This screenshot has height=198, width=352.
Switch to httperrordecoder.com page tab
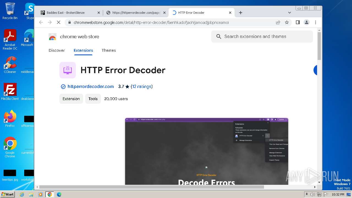(136, 13)
